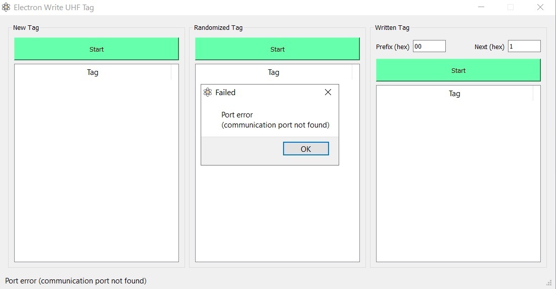Focus the Prefix (hex) input field

(x=429, y=47)
